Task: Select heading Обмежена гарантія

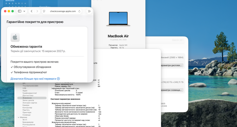Action: click(26, 47)
